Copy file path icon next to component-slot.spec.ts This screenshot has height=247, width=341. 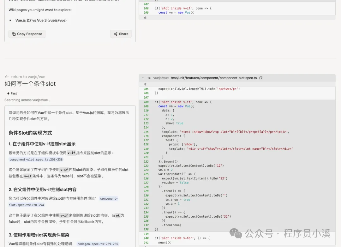point(261,78)
